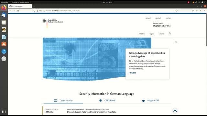Image resolution: width=207 pixels, height=116 pixels.
Task: Open the Pocket icon in the Firefox toolbar
Action: pyautogui.click(x=193, y=11)
